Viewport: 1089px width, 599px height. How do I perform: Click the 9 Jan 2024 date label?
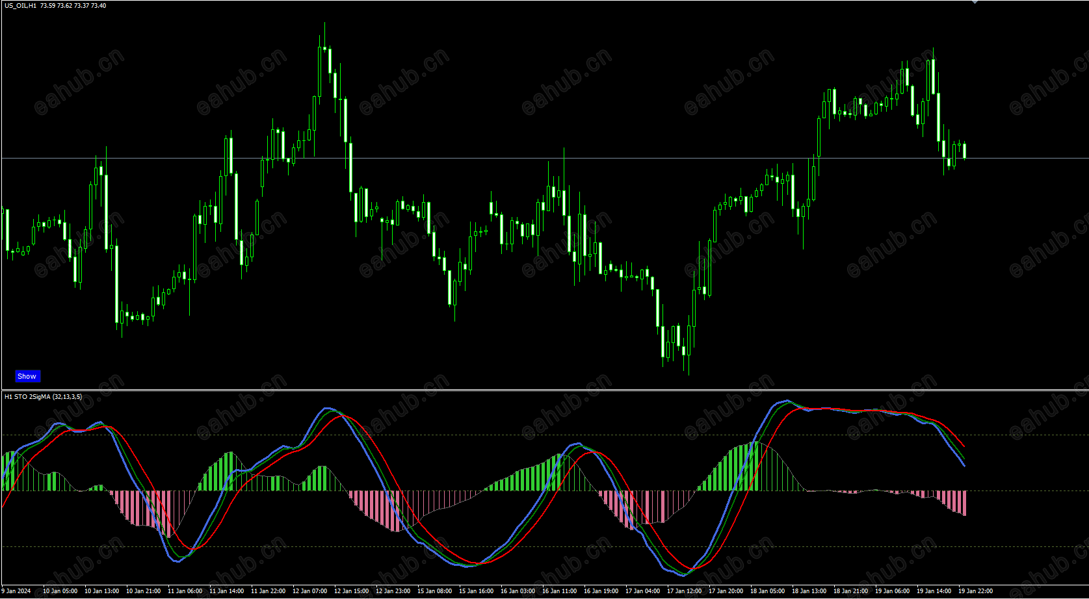pos(16,591)
